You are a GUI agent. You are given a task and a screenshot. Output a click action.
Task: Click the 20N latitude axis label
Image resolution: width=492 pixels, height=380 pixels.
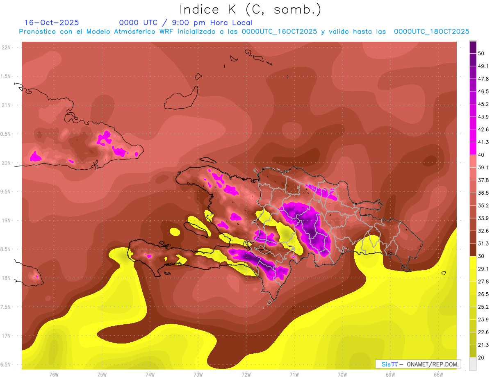7,163
